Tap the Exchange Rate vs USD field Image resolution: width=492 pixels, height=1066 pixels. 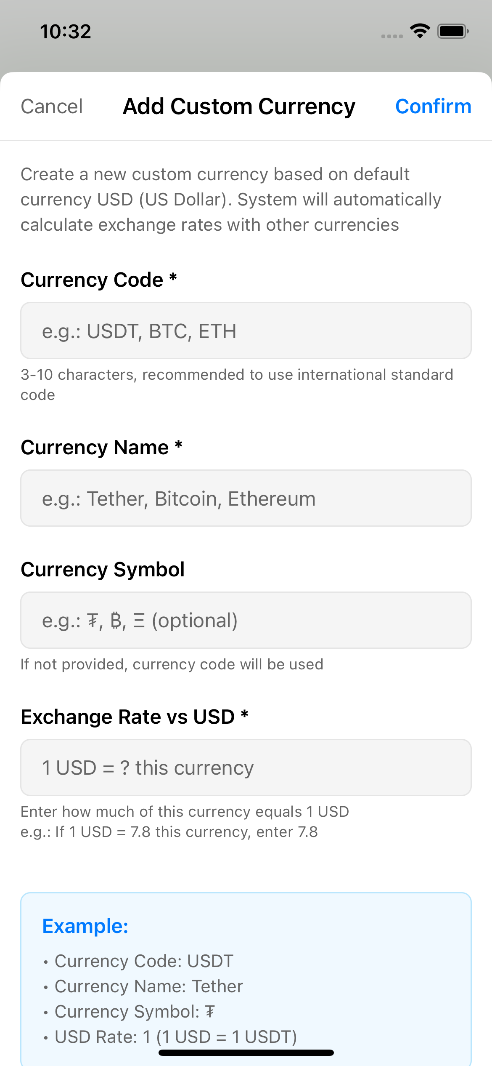tap(246, 768)
